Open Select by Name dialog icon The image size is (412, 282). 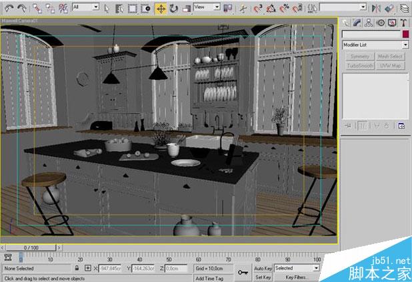(119, 9)
